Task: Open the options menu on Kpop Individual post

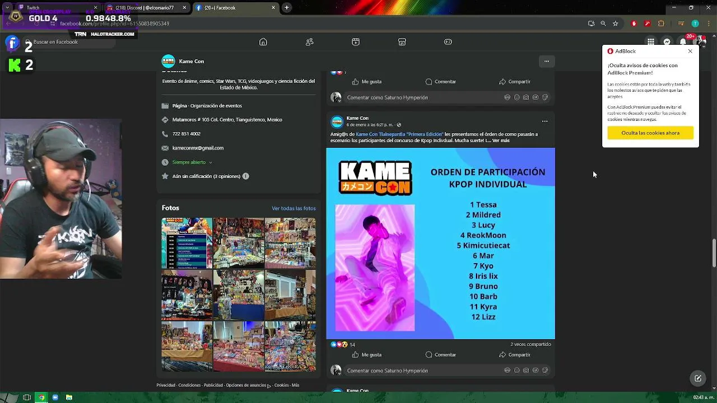Action: [x=544, y=121]
